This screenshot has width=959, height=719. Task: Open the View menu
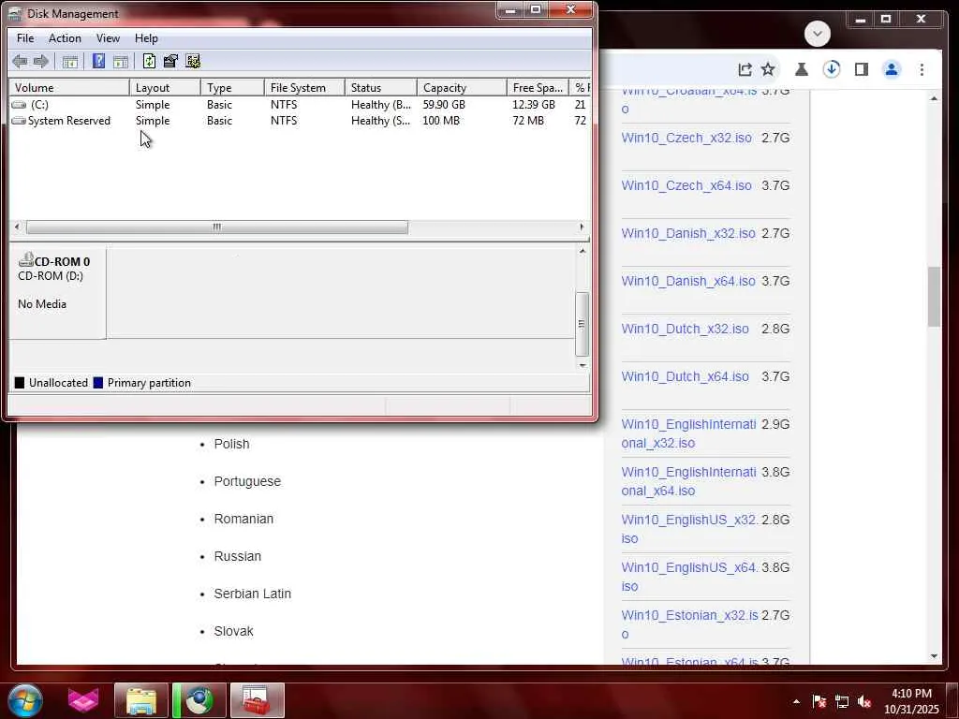[x=108, y=38]
